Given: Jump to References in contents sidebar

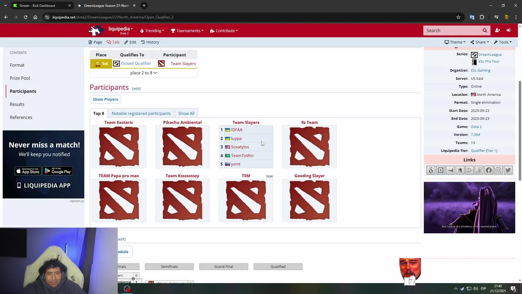Looking at the screenshot, I should pos(21,117).
